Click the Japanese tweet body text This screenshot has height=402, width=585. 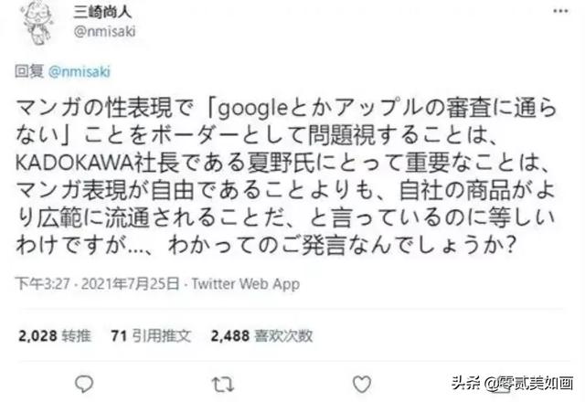[x=286, y=176]
